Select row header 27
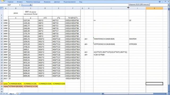 (x=2, y=84)
